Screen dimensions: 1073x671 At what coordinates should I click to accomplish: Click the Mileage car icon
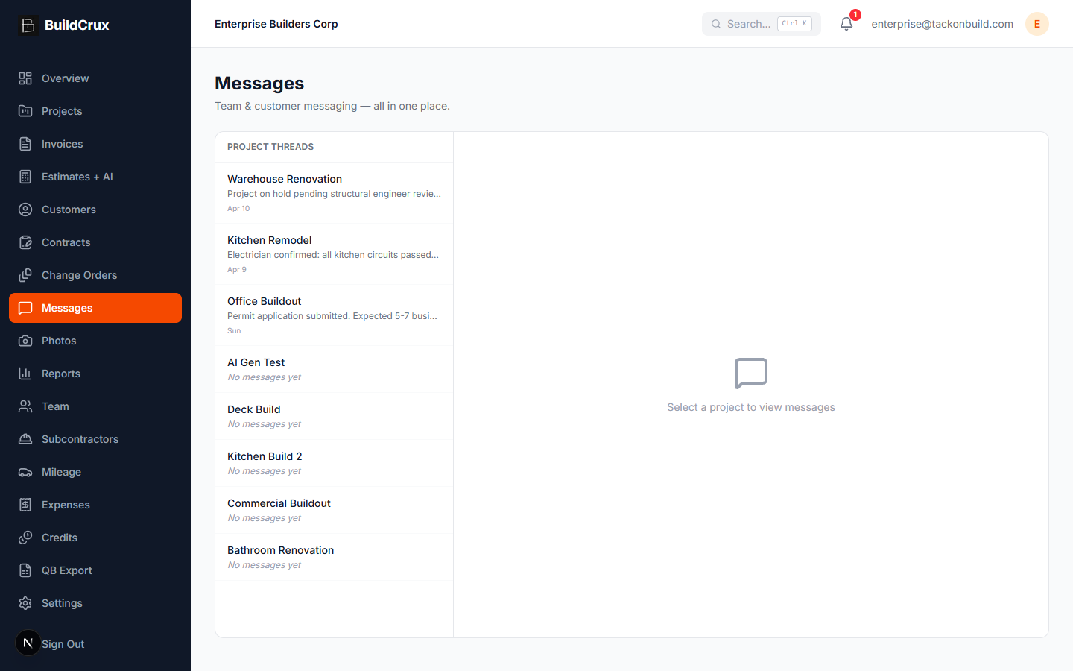click(x=25, y=472)
